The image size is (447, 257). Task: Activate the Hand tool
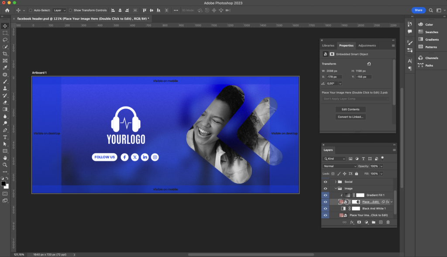click(x=5, y=158)
